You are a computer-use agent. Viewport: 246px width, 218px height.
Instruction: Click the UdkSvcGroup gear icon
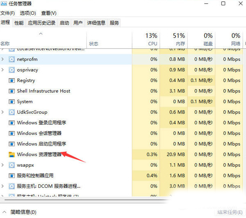point(11,112)
